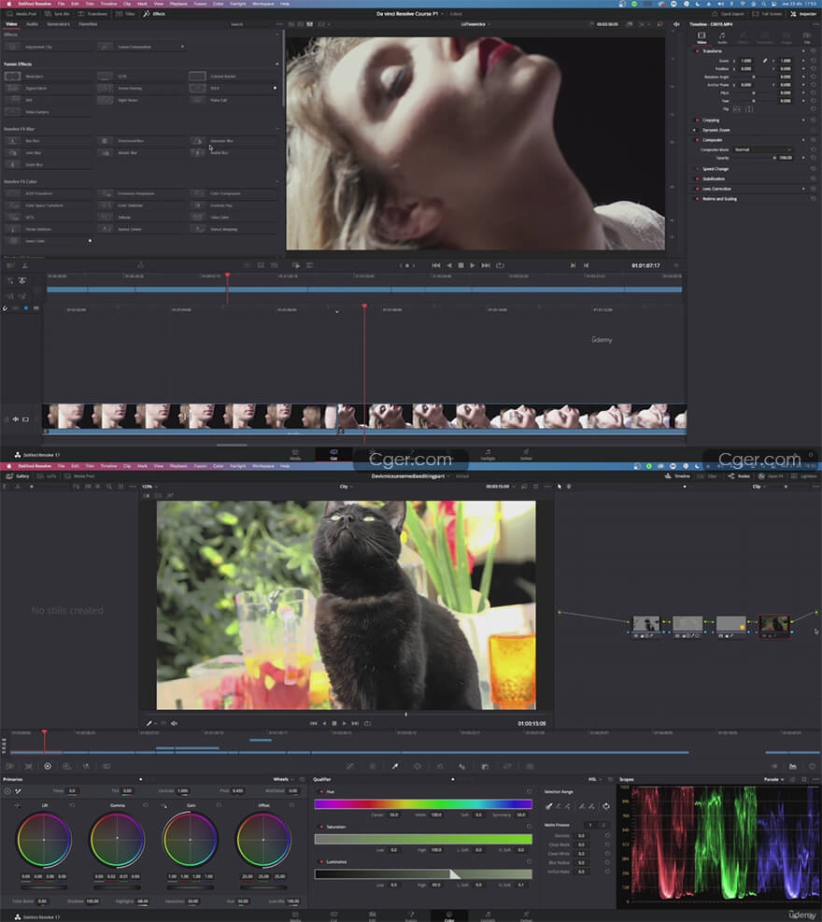Image resolution: width=822 pixels, height=922 pixels.
Task: Click on the Hue spectrum bar
Action: click(423, 804)
